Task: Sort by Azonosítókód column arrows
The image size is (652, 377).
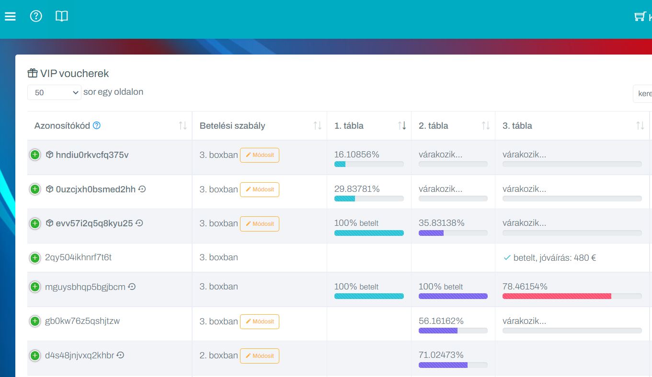Action: (x=183, y=126)
